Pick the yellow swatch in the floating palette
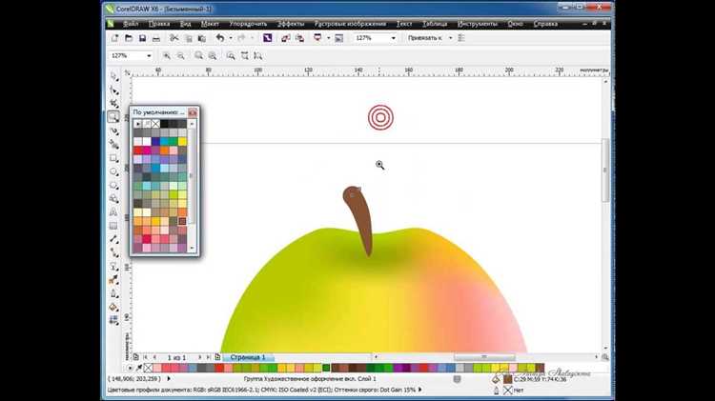This screenshot has width=715, height=401. [x=182, y=142]
